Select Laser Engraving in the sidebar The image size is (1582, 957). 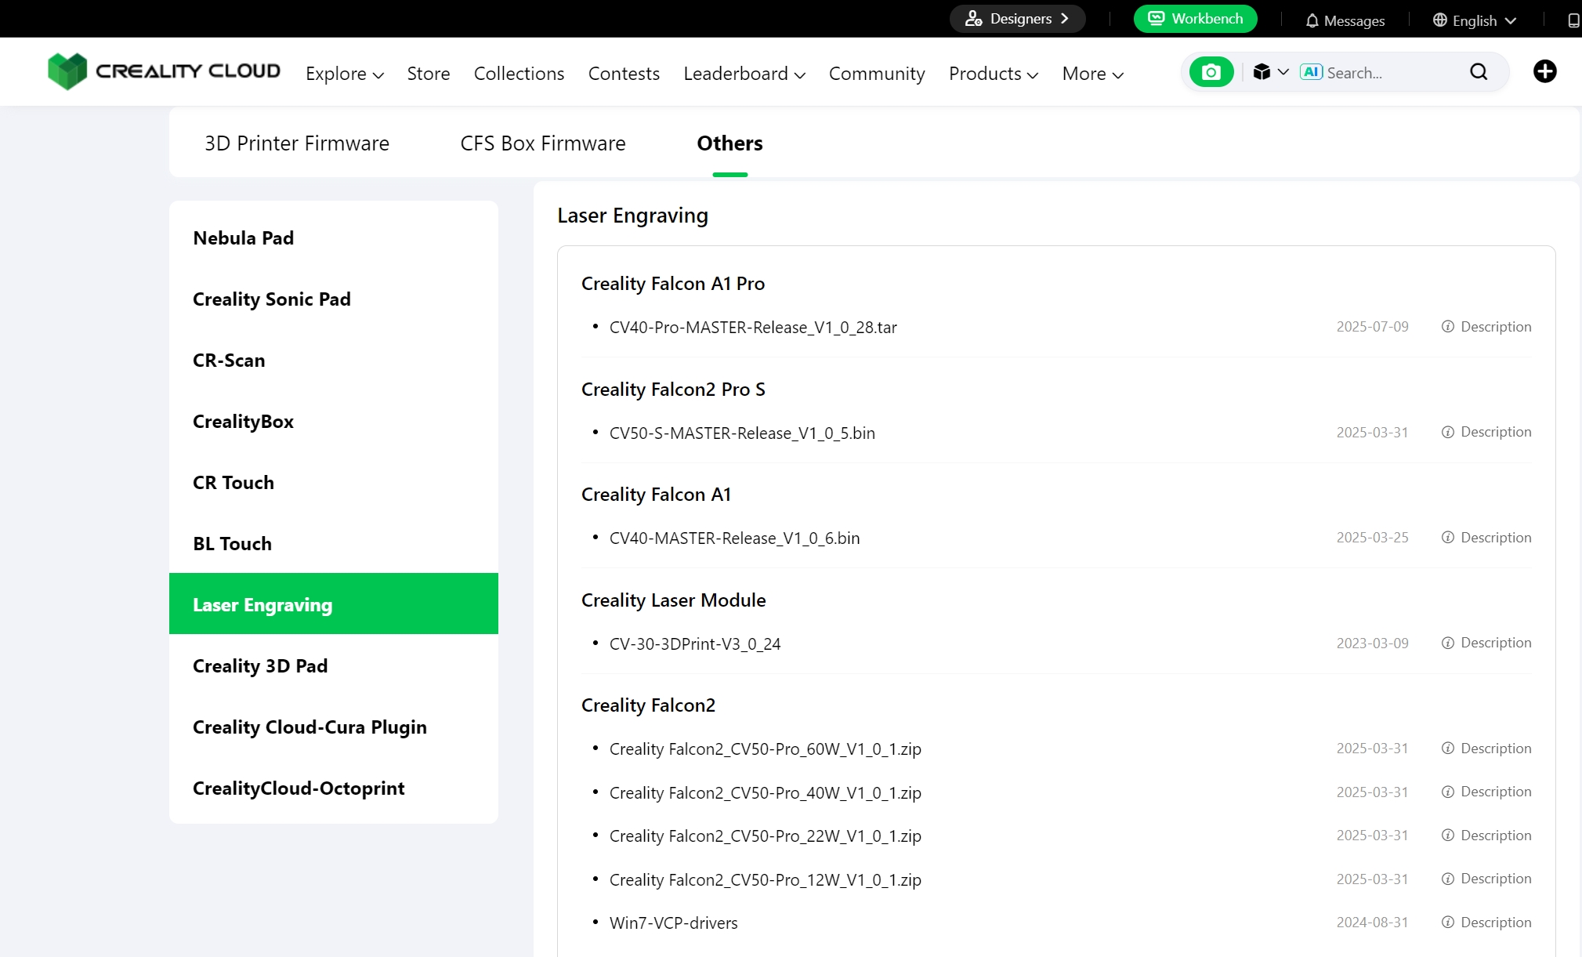click(x=334, y=604)
